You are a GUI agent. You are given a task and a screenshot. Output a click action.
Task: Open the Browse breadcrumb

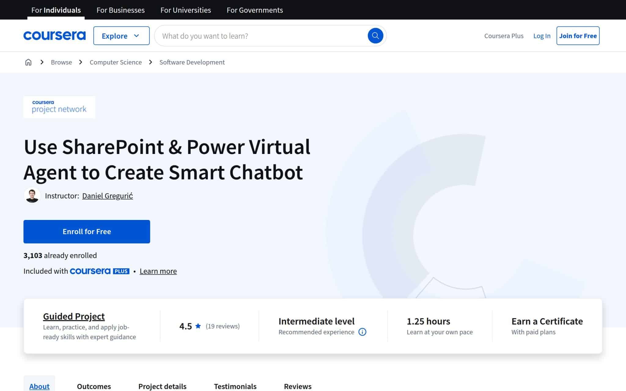click(61, 62)
